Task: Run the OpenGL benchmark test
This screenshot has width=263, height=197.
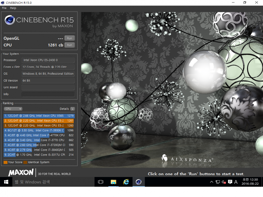Action: [70, 38]
